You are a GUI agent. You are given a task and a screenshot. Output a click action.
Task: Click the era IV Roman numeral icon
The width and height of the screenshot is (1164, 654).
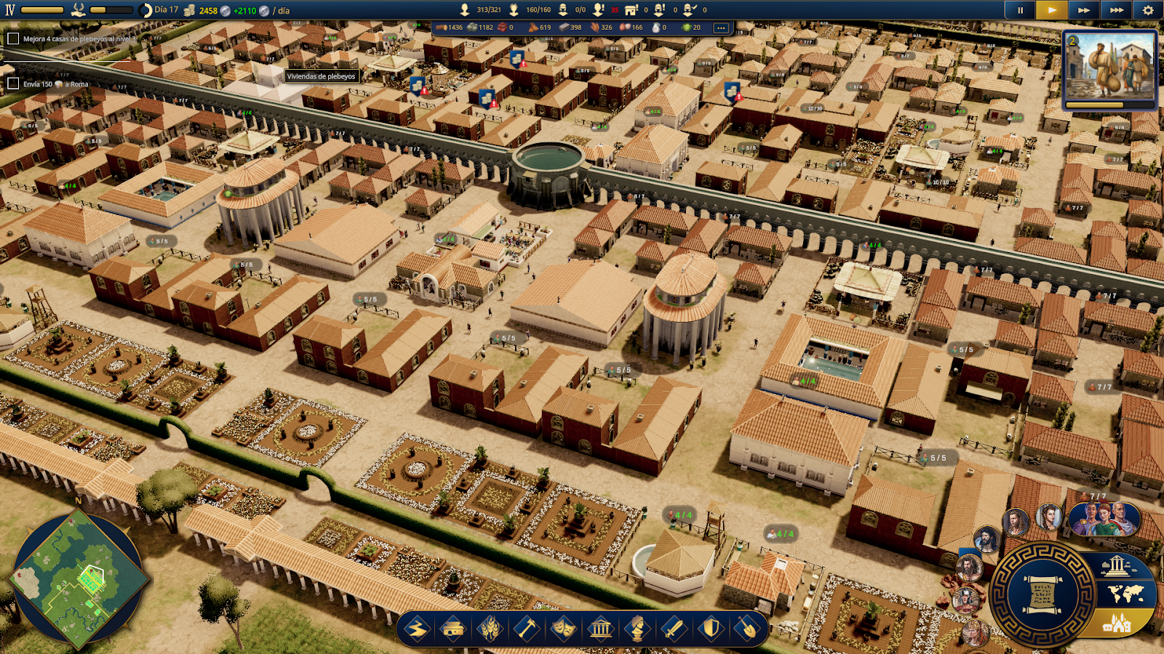point(9,10)
